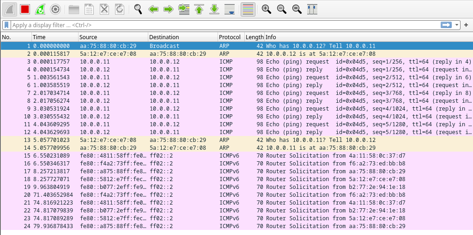
Task: Sort by the Length column header
Action: (x=255, y=37)
